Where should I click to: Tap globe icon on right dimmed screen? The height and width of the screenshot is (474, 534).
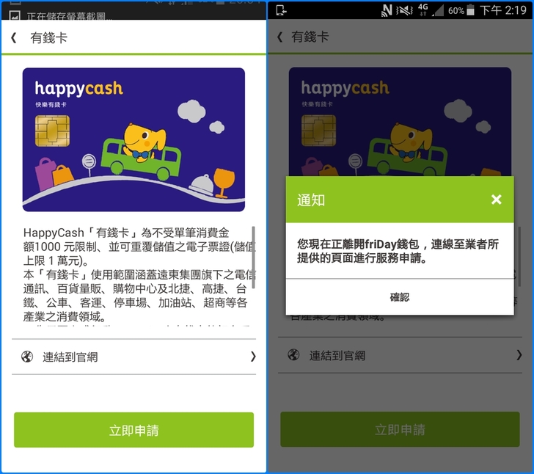pyautogui.click(x=293, y=354)
